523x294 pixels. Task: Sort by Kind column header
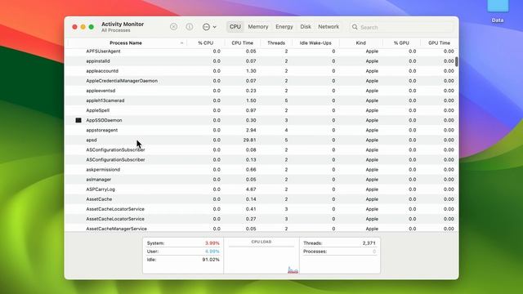[x=361, y=43]
